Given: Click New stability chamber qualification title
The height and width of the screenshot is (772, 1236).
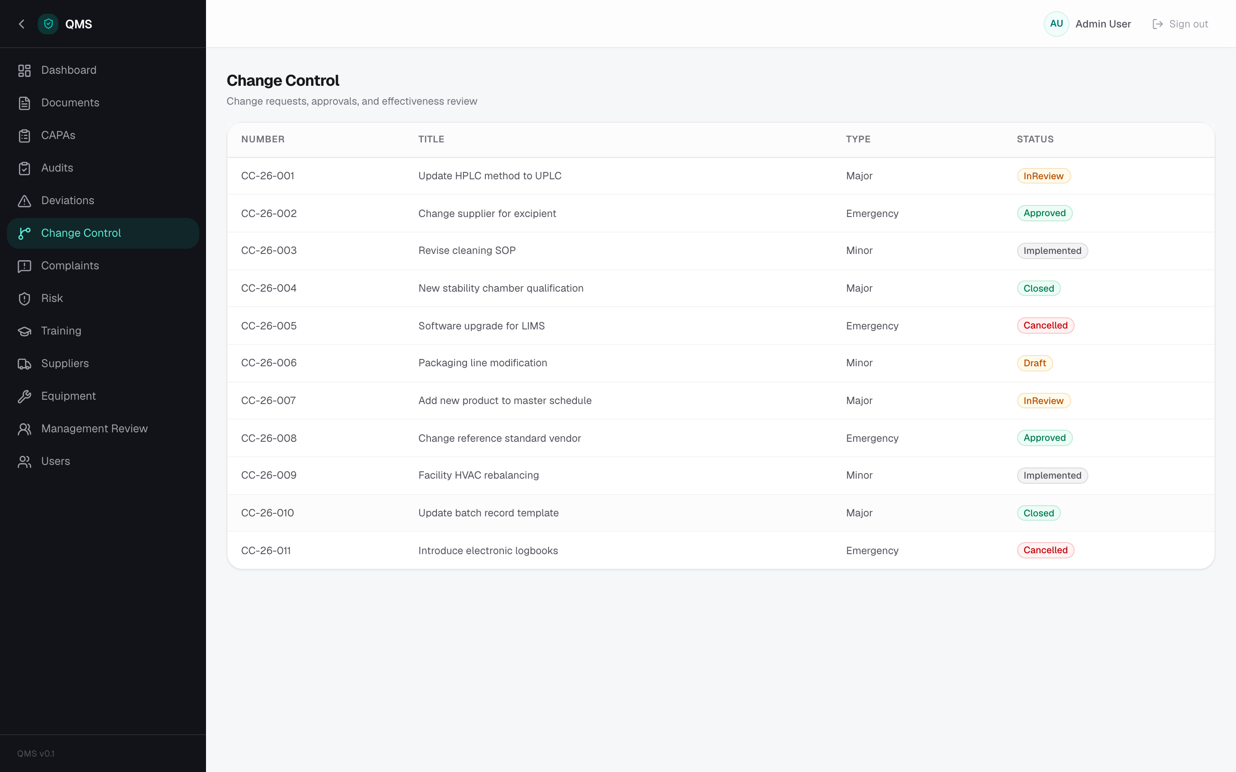Looking at the screenshot, I should 500,289.
